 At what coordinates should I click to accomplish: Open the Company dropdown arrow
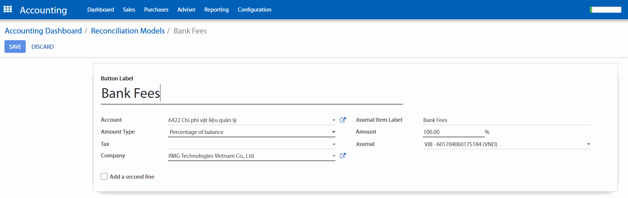pyautogui.click(x=334, y=156)
